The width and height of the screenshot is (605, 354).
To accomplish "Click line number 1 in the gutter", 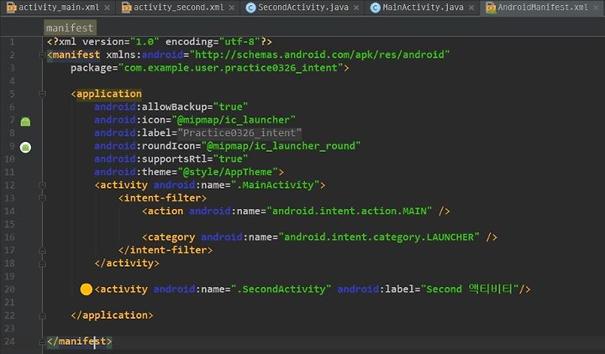I will [12, 42].
